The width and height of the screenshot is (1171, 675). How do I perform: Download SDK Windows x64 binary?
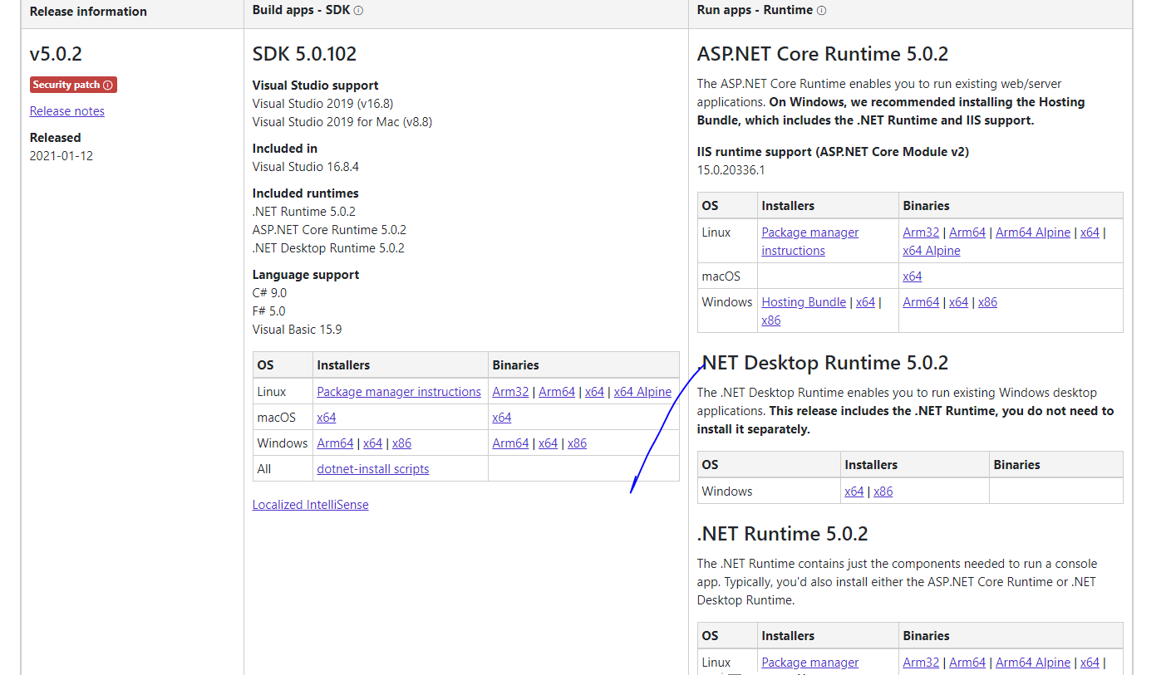[549, 443]
